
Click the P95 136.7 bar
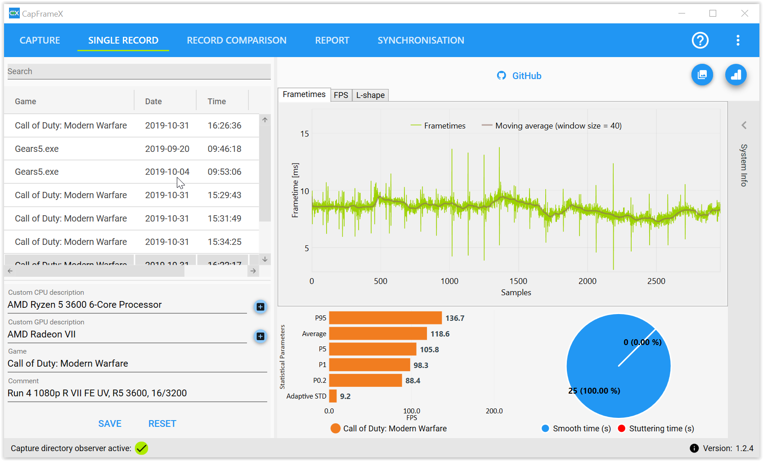[386, 318]
